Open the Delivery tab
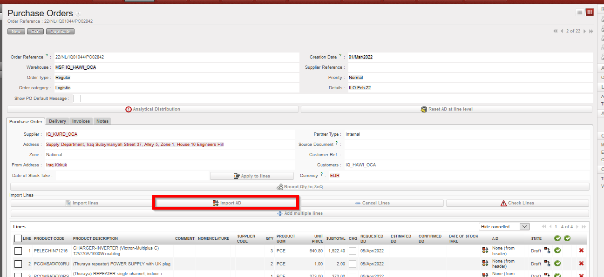 (x=57, y=121)
